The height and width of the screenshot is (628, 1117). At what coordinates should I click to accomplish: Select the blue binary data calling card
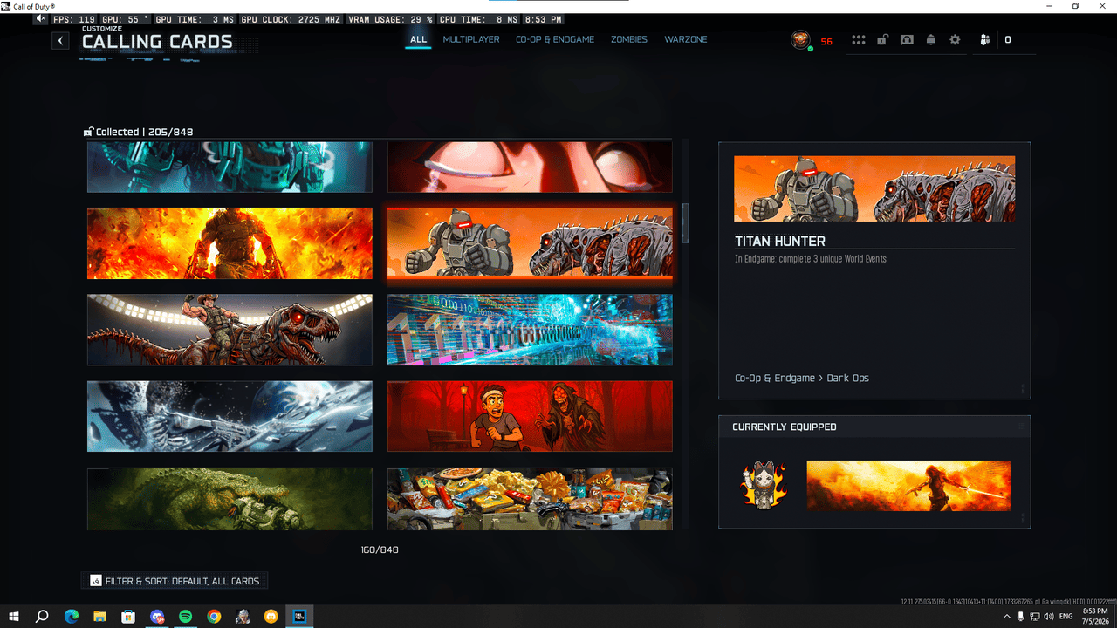point(530,330)
